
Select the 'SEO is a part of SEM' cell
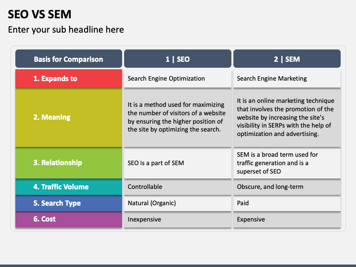pos(178,163)
